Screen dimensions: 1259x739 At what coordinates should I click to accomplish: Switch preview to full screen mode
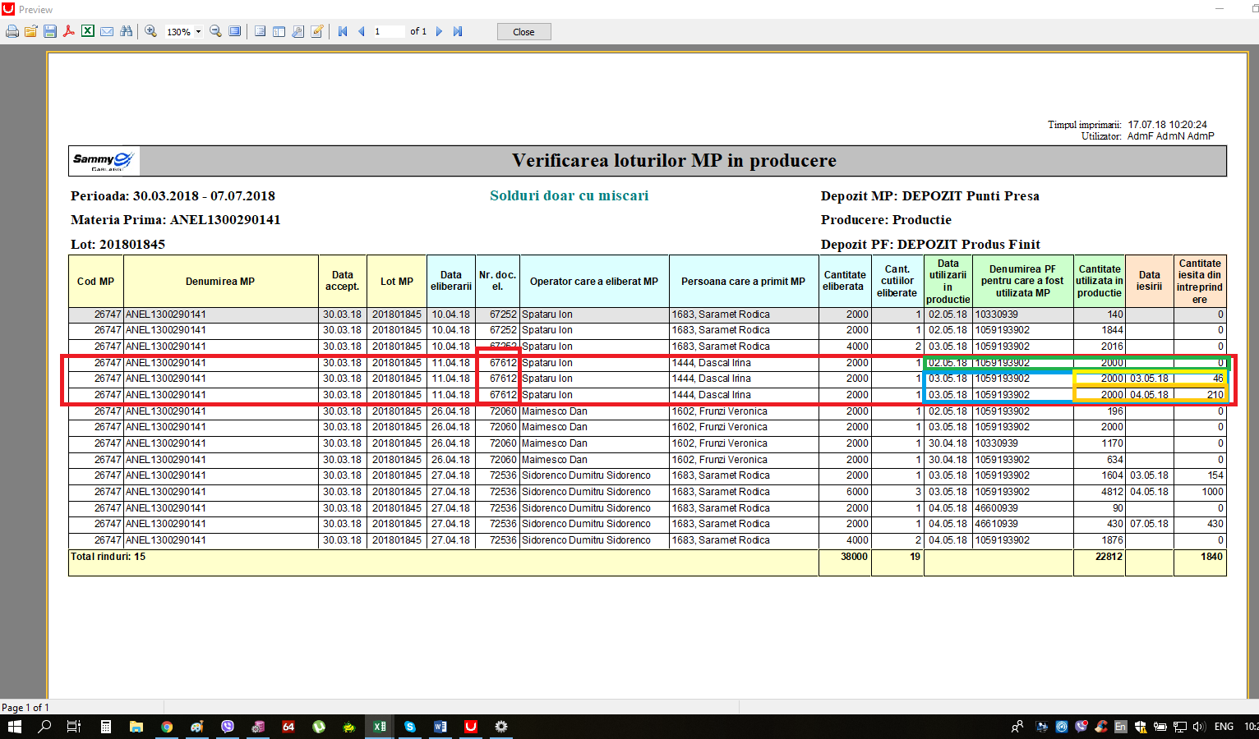click(235, 31)
